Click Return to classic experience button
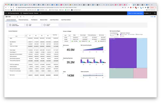Viewport: 161px width, 103px height. pos(135,13)
